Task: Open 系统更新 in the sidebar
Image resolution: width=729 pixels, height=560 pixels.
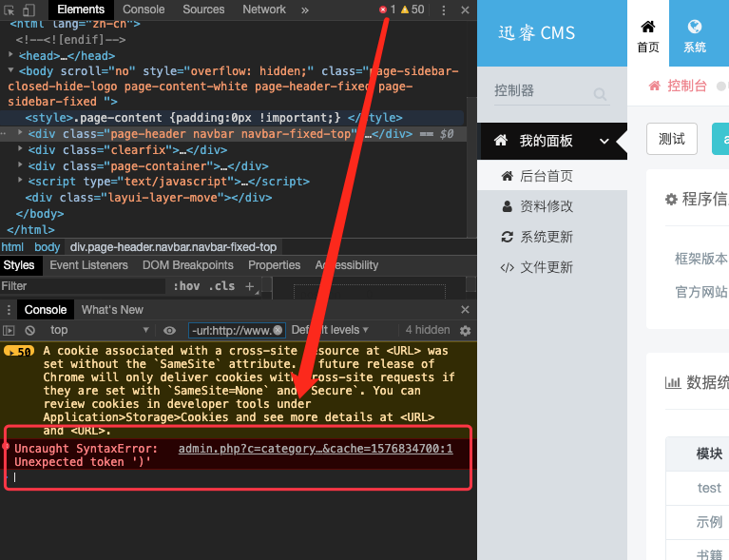Action: [552, 237]
